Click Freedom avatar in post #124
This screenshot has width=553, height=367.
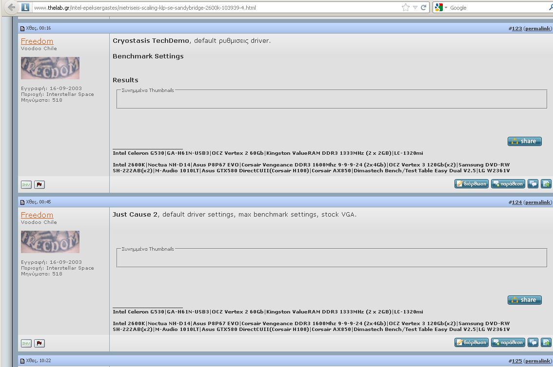(x=50, y=242)
